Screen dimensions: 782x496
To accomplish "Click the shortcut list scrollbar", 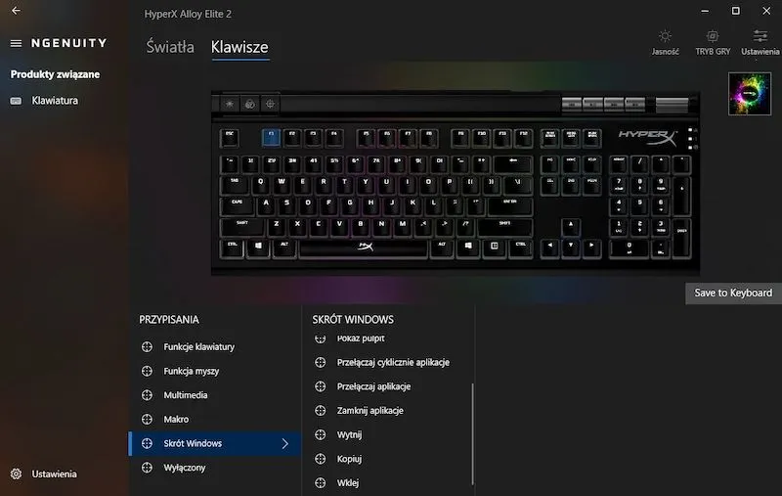I will click(472, 433).
